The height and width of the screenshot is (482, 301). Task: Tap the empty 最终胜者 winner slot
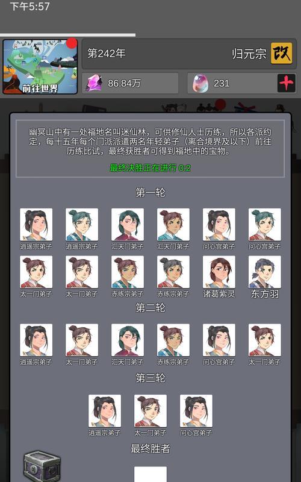pos(150,474)
